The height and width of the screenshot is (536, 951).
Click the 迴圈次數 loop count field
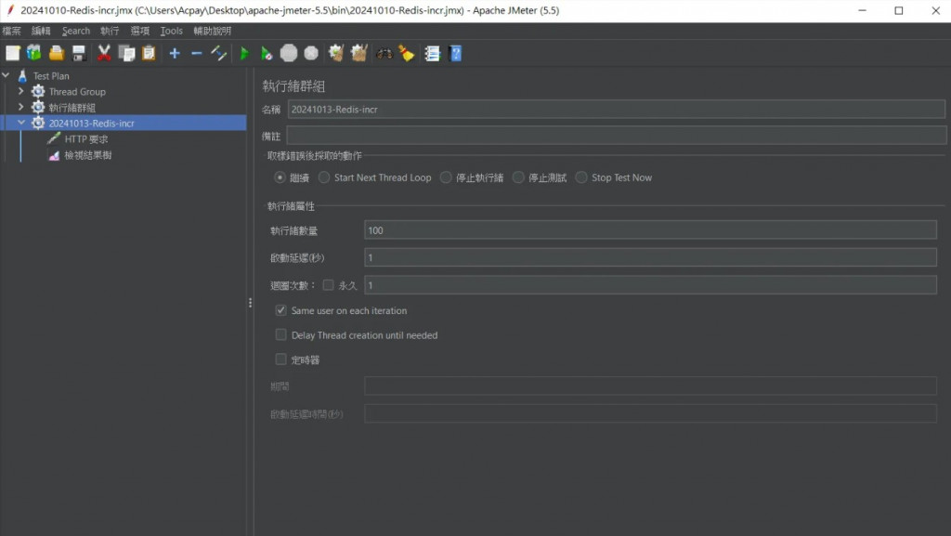650,285
